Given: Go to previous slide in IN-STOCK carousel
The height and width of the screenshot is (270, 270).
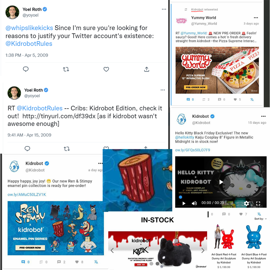Looking at the screenshot, I should (112, 250).
